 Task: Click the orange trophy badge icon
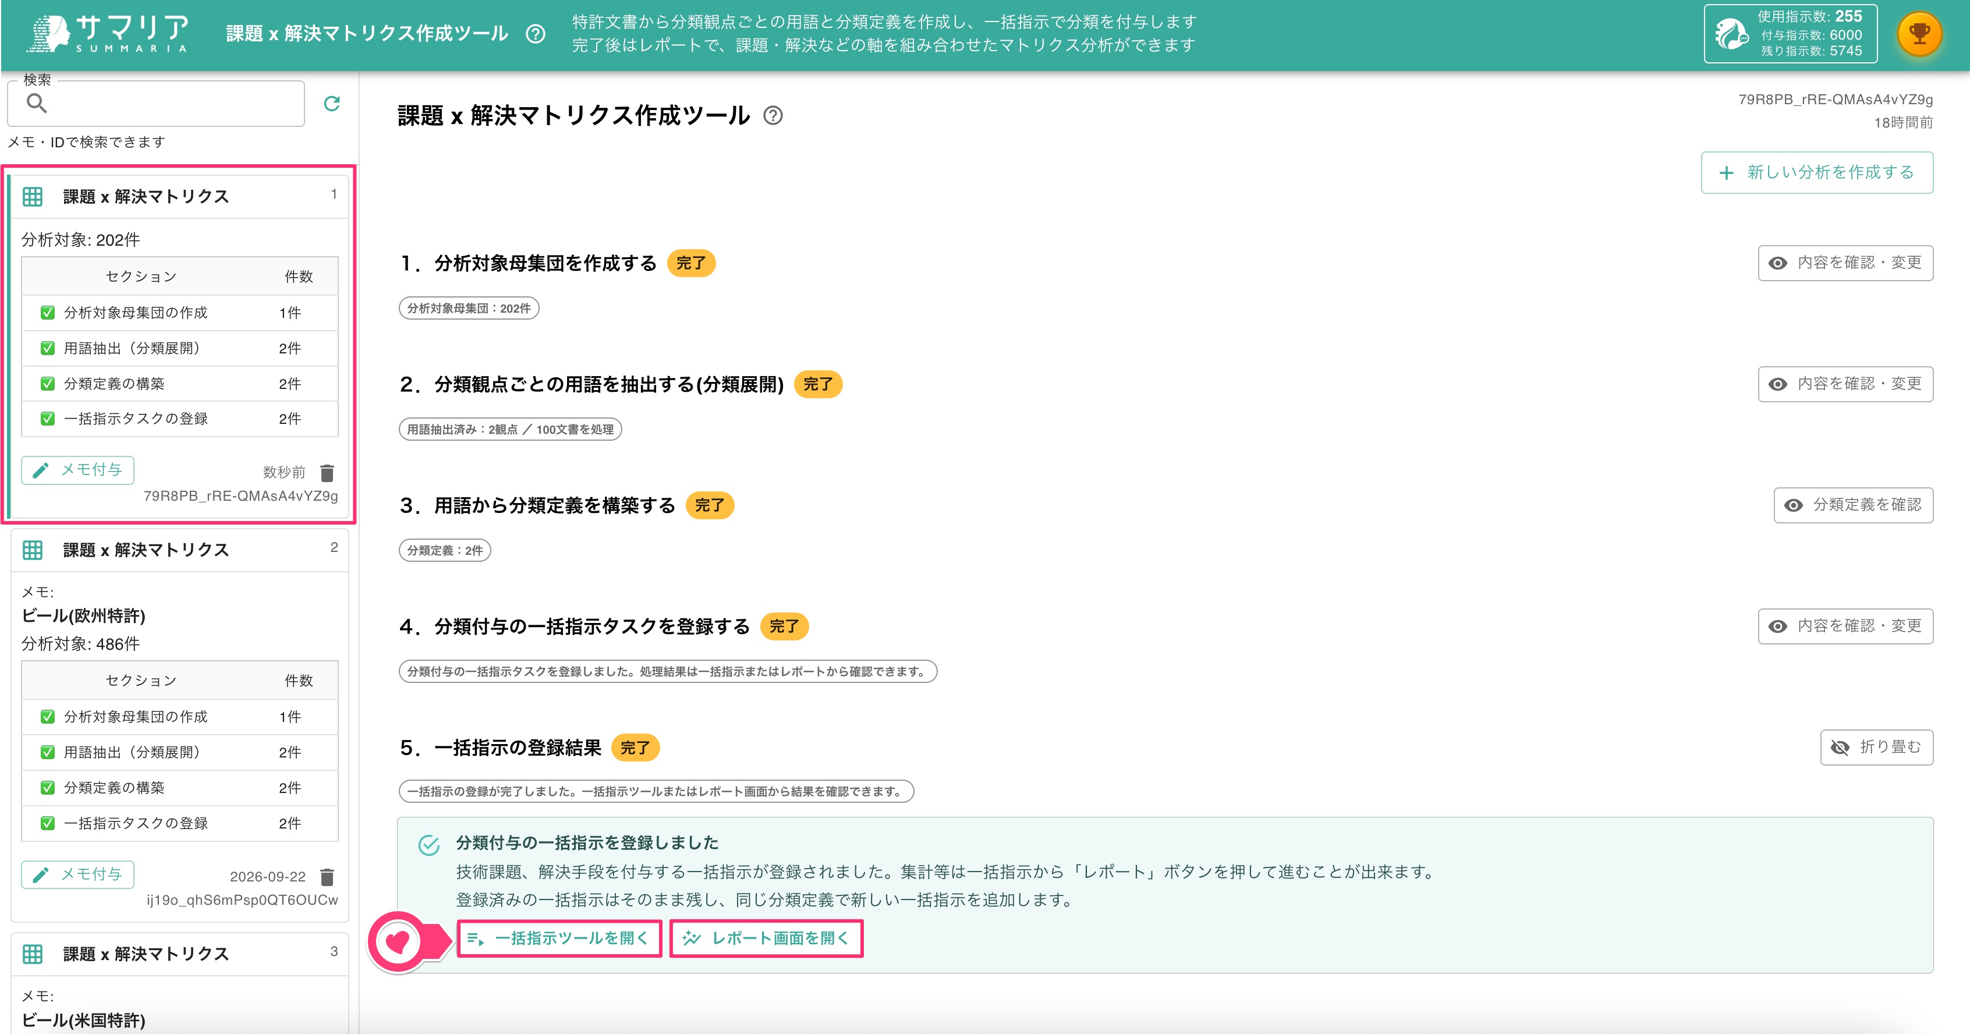1919,34
